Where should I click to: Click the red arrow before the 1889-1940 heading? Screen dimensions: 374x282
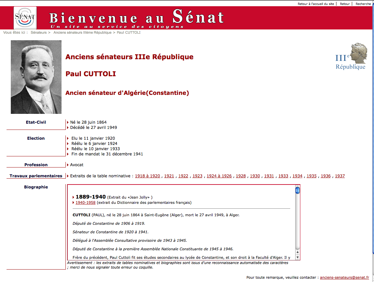[x=74, y=197]
